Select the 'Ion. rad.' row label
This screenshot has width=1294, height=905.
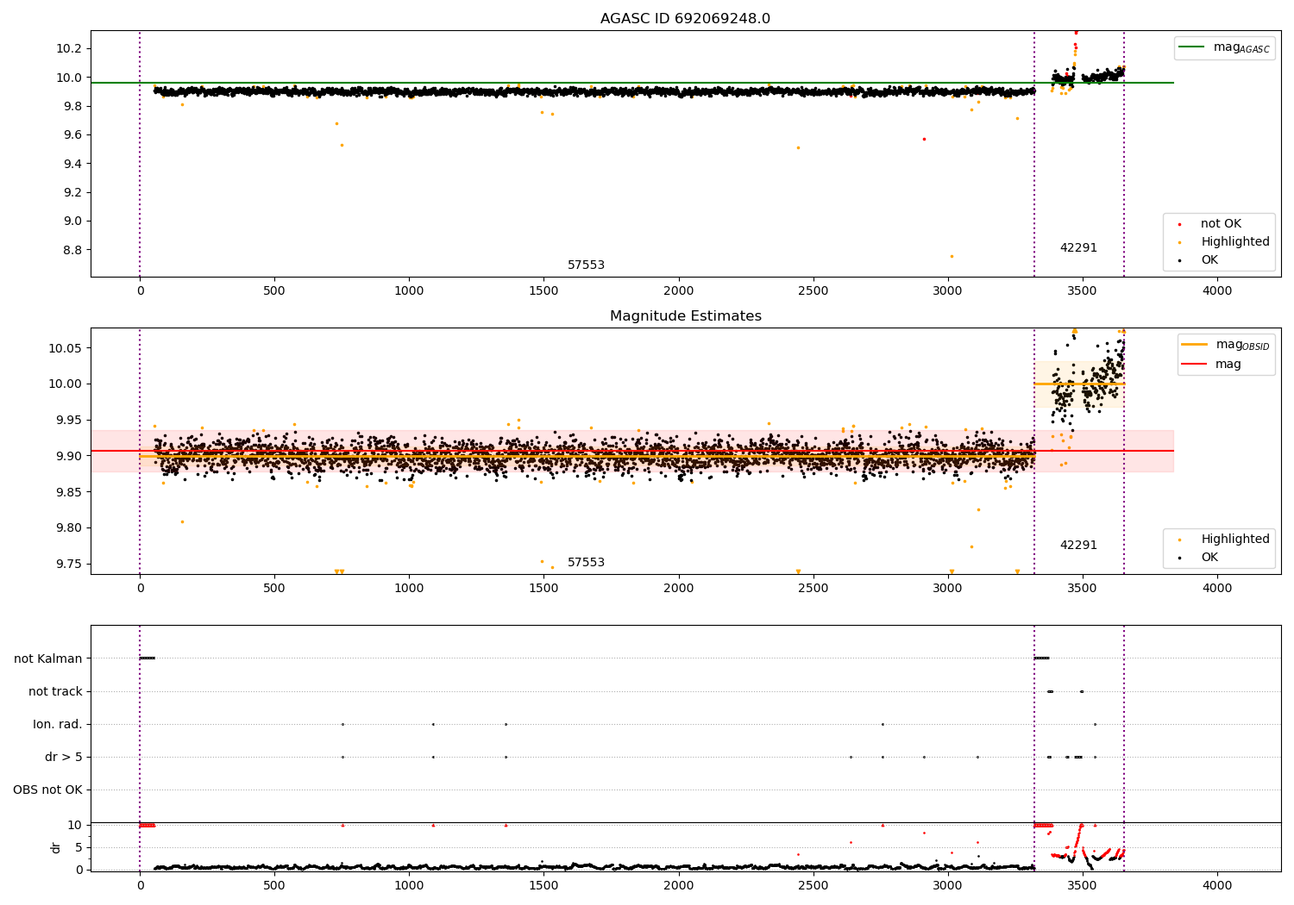[x=58, y=725]
